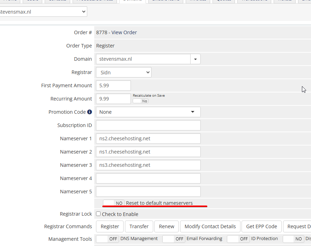
Task: Toggle Recalculate on Save switch
Action: (x=141, y=101)
